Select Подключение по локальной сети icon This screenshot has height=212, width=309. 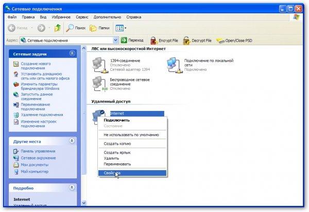point(175,65)
